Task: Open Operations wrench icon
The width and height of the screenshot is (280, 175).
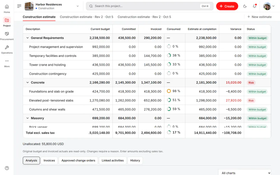Action: tap(7, 47)
